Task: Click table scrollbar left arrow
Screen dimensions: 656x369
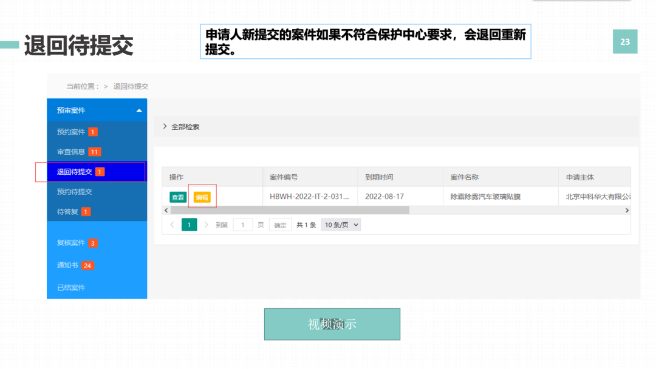Action: coord(166,210)
